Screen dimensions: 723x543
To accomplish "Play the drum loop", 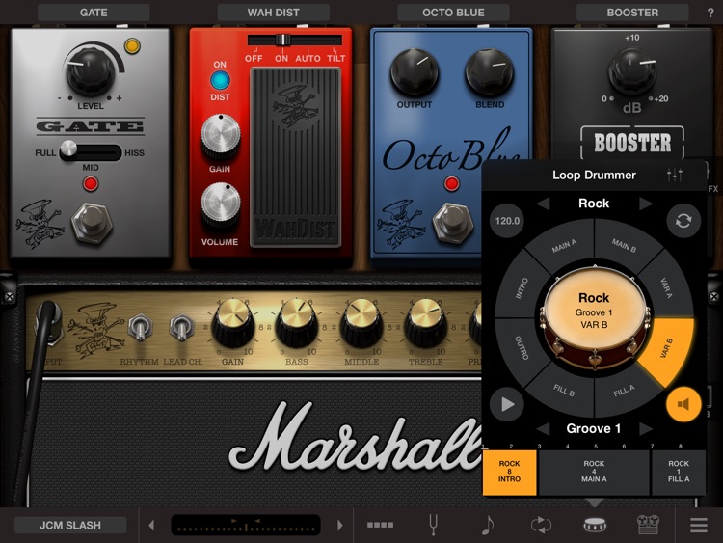I will [x=507, y=404].
